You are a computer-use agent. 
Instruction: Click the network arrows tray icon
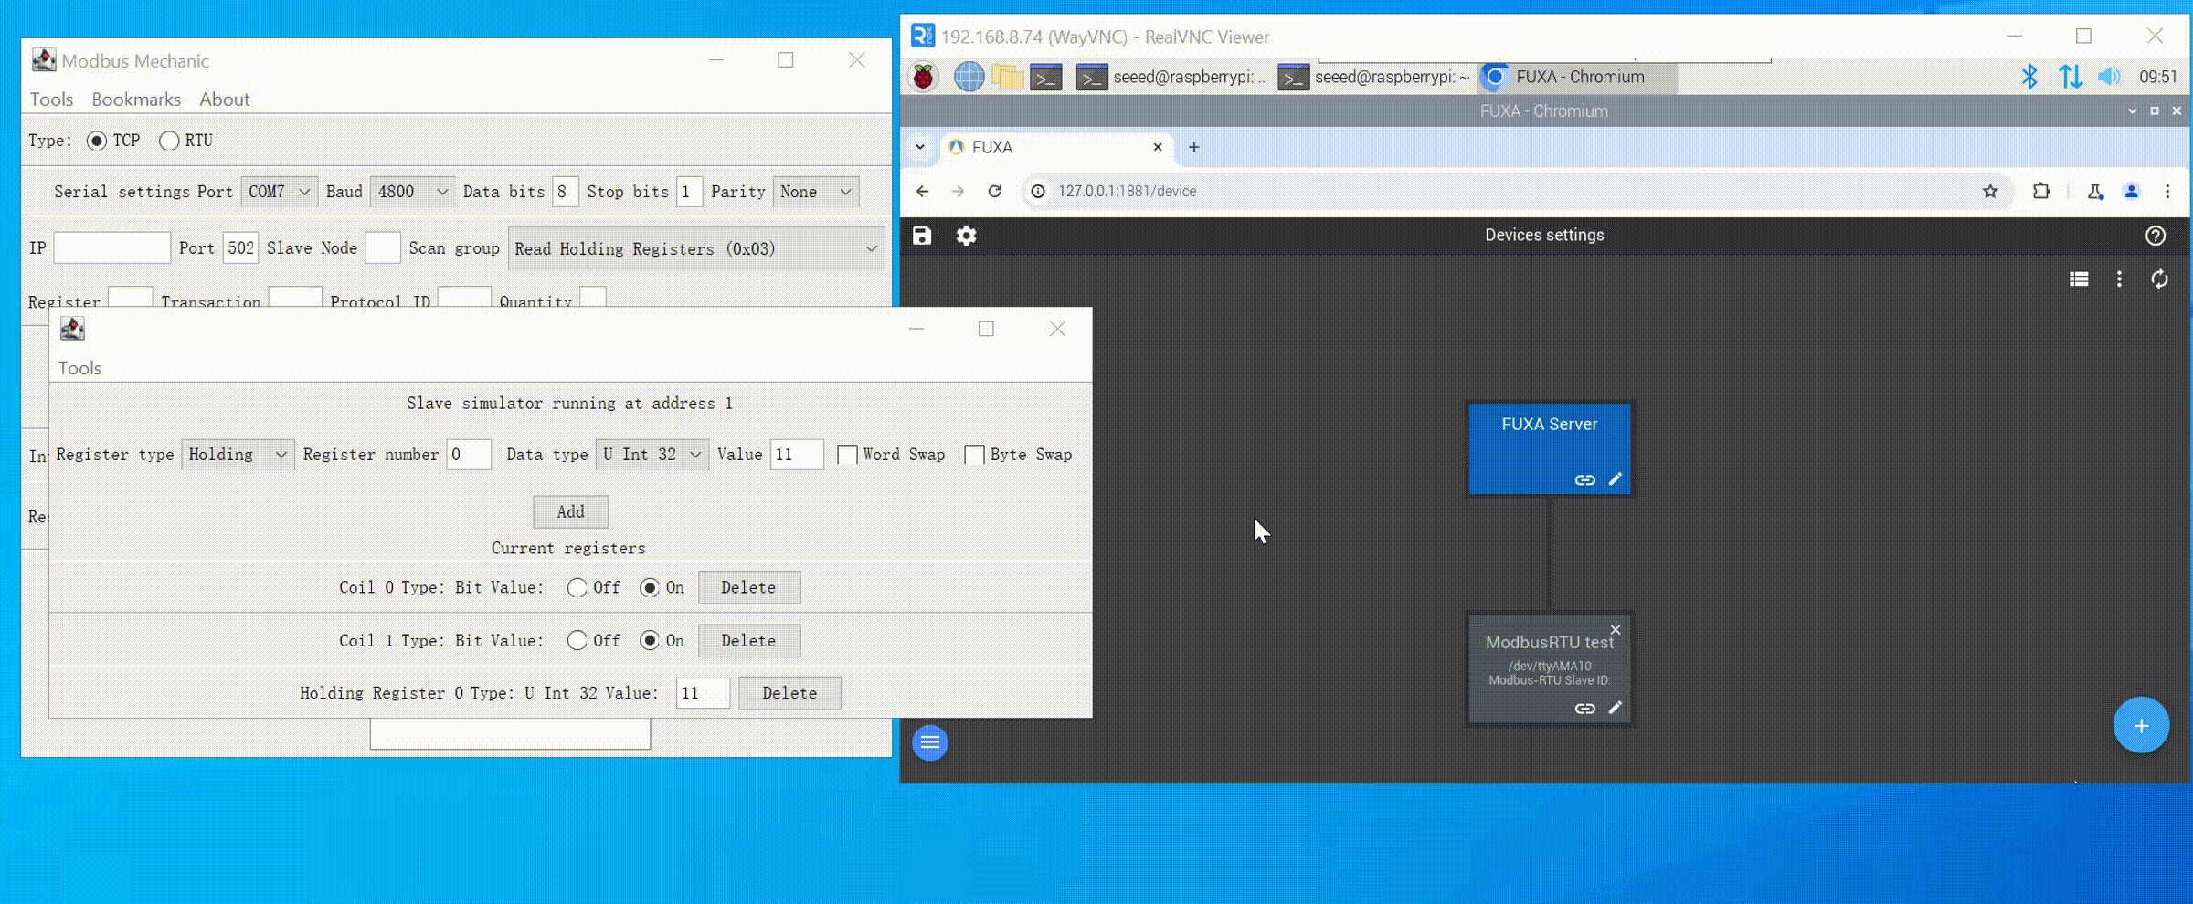coord(2071,77)
